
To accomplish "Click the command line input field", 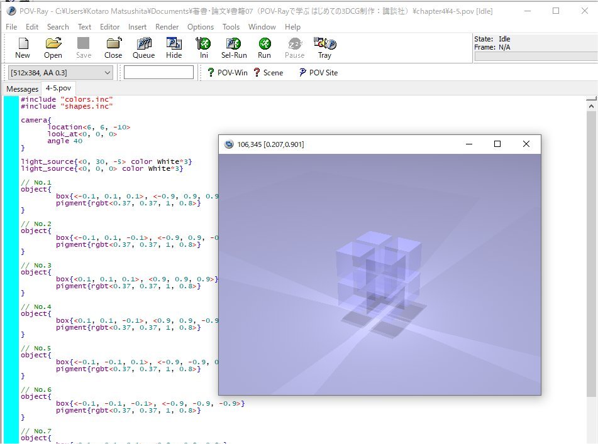I will (158, 73).
